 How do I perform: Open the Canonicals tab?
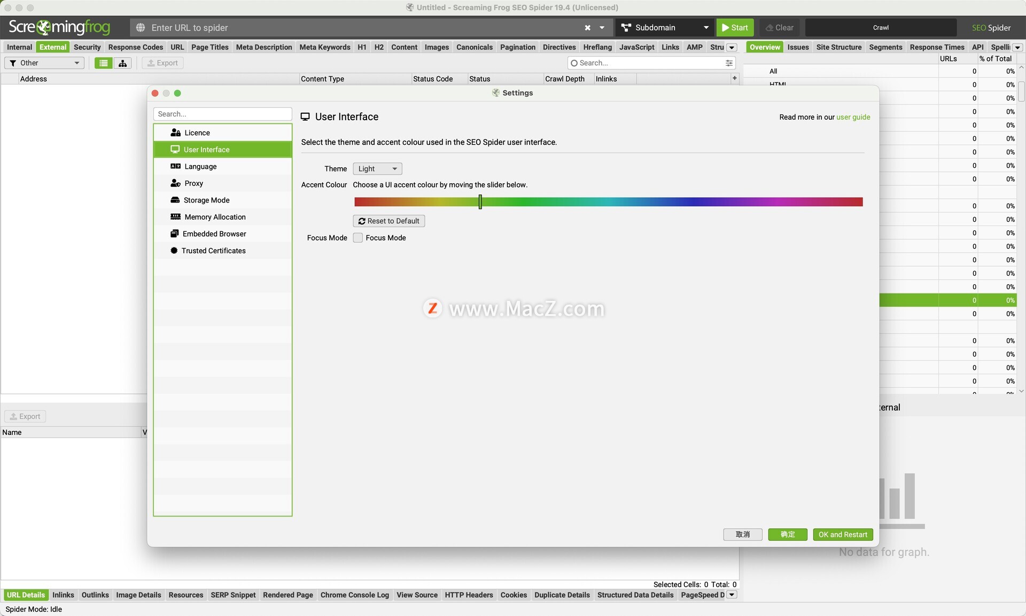coord(475,47)
